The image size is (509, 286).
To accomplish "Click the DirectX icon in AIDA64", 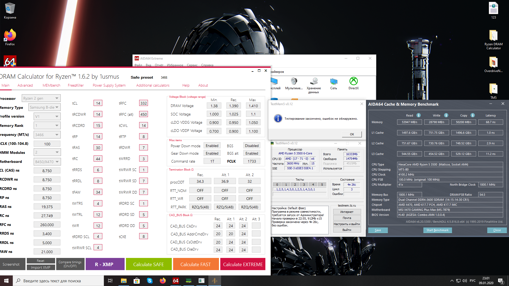I will [353, 81].
